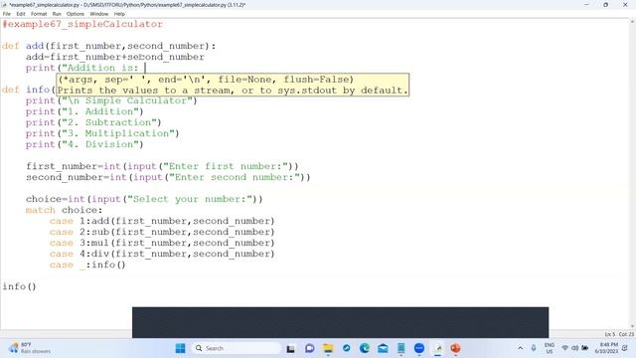Click the 'case _:info()' line
This screenshot has height=358, width=636.
(x=87, y=266)
